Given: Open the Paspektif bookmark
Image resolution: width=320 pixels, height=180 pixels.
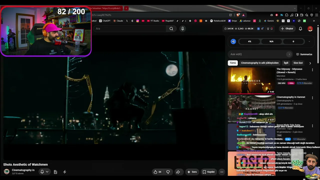Looking at the screenshot, I should tap(167, 21).
